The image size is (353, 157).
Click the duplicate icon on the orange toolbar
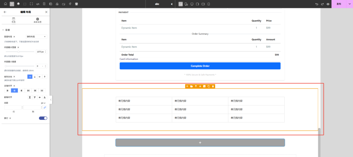209,86
